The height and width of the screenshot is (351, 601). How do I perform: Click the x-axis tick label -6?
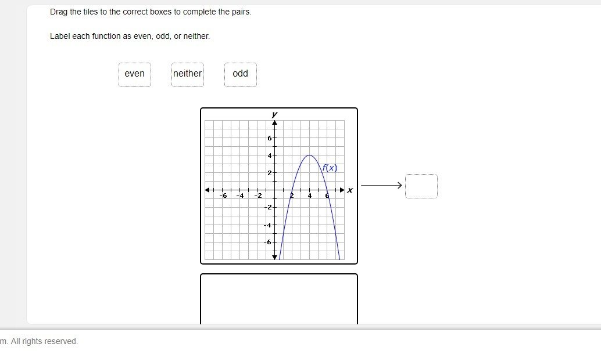point(223,196)
